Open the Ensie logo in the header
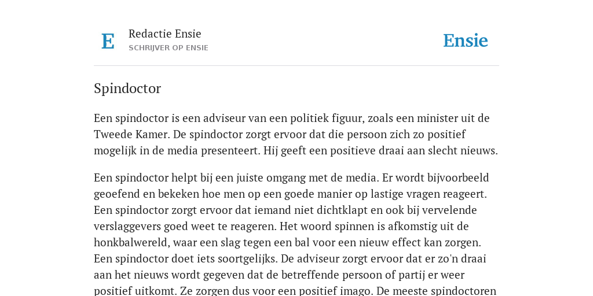Image resolution: width=593 pixels, height=296 pixels. (x=465, y=41)
